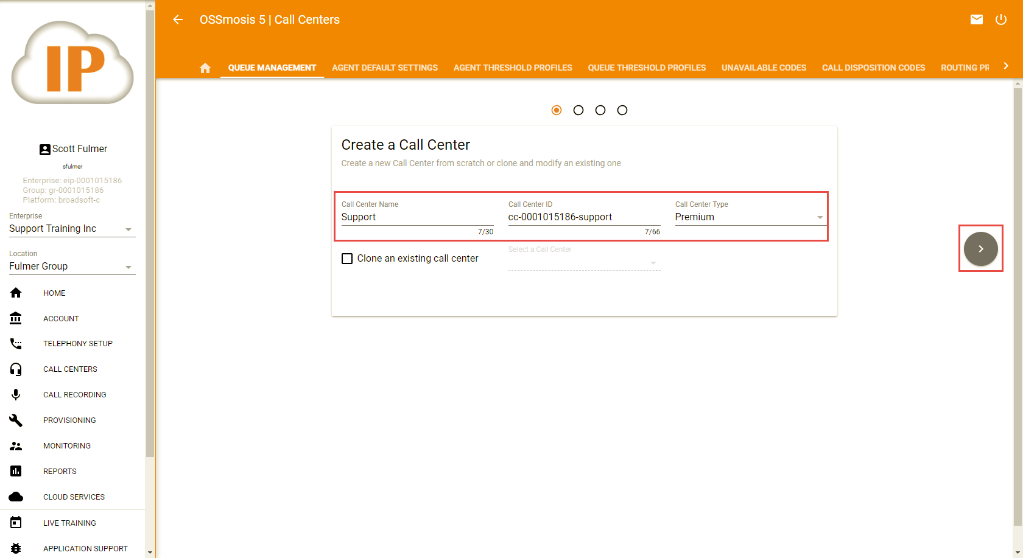
Task: Click the sidebar vertical scrollbar
Action: pos(150,243)
